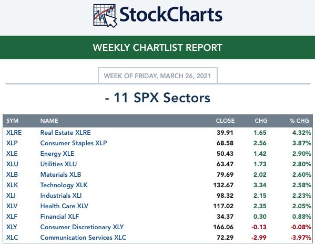Click the StockCharts logo icon
The height and width of the screenshot is (246, 315).
pos(105,16)
